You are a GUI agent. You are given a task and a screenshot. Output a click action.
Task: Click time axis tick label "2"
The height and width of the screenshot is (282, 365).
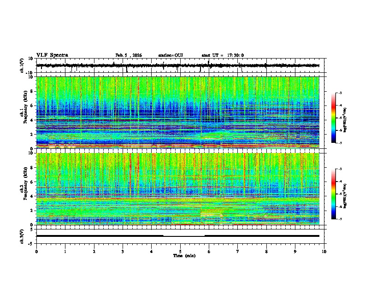(x=94, y=252)
